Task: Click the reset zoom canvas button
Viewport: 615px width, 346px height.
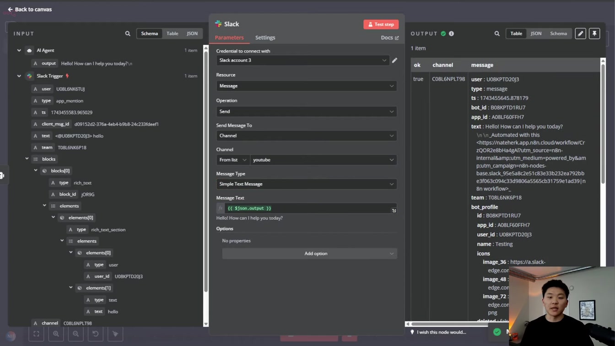Action: coord(95,334)
